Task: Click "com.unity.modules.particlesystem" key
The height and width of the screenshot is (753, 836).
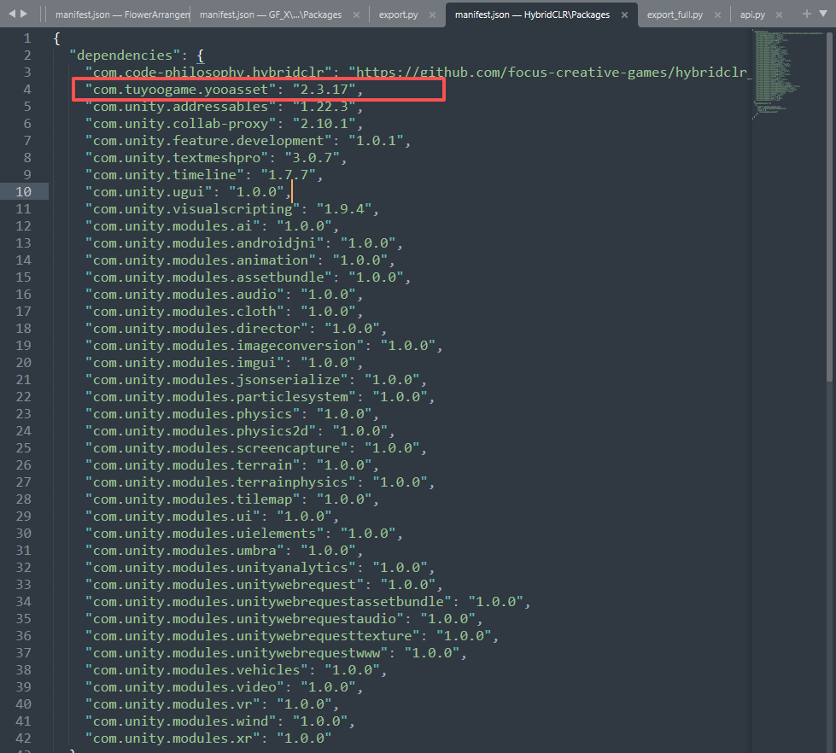Action: coord(220,396)
